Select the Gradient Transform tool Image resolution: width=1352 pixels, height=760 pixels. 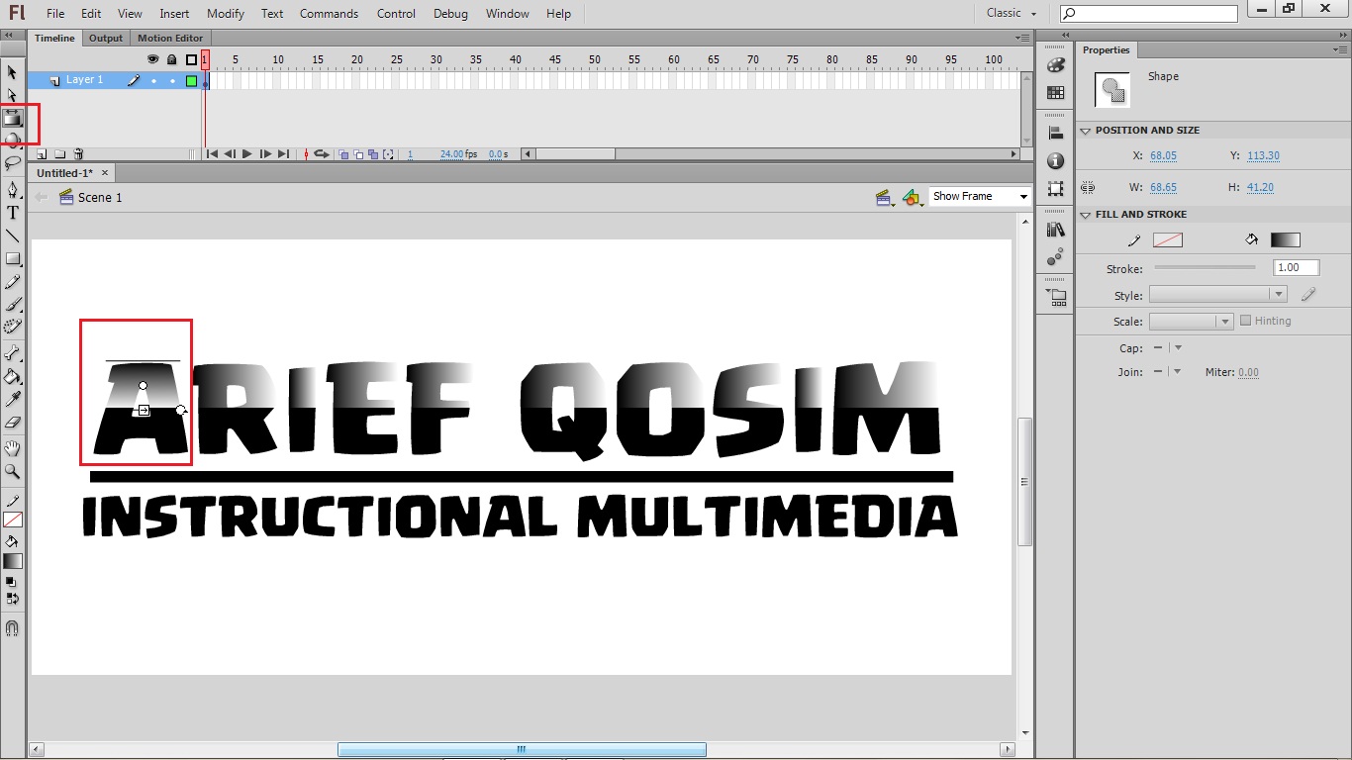[13, 118]
